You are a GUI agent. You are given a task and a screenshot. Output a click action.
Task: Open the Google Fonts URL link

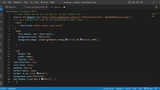point(61,17)
